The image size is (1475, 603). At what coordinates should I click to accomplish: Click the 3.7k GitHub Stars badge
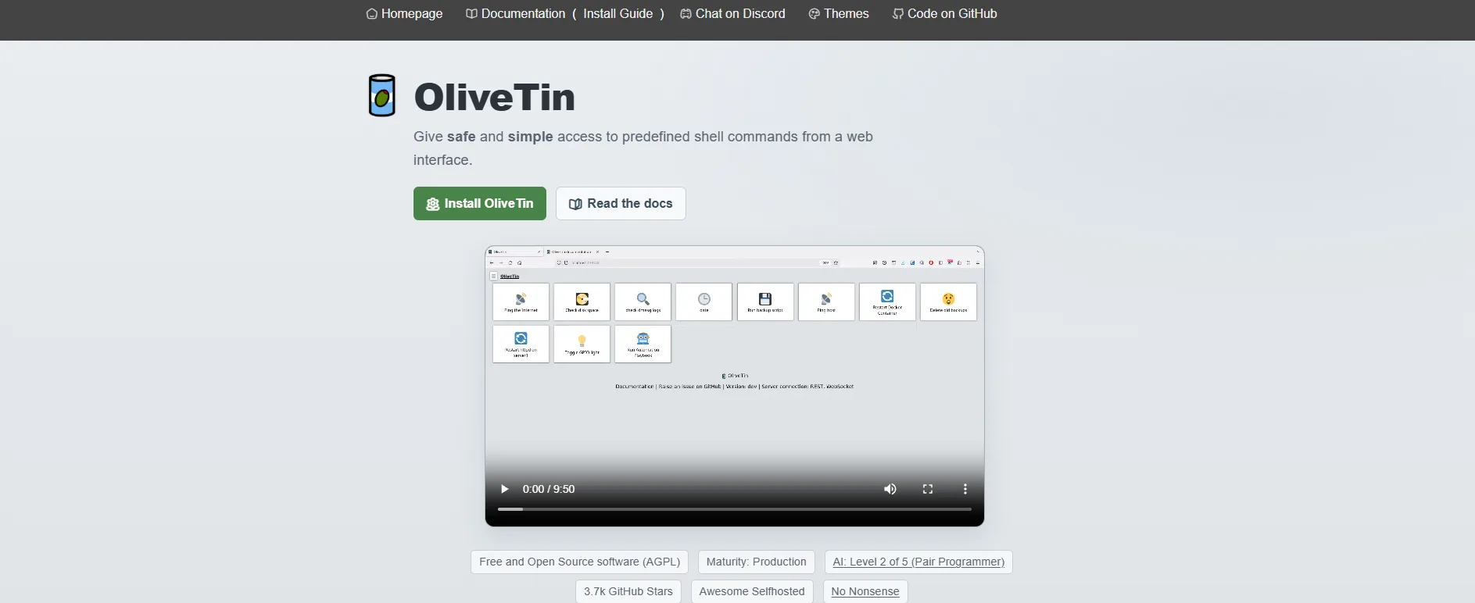(x=628, y=592)
